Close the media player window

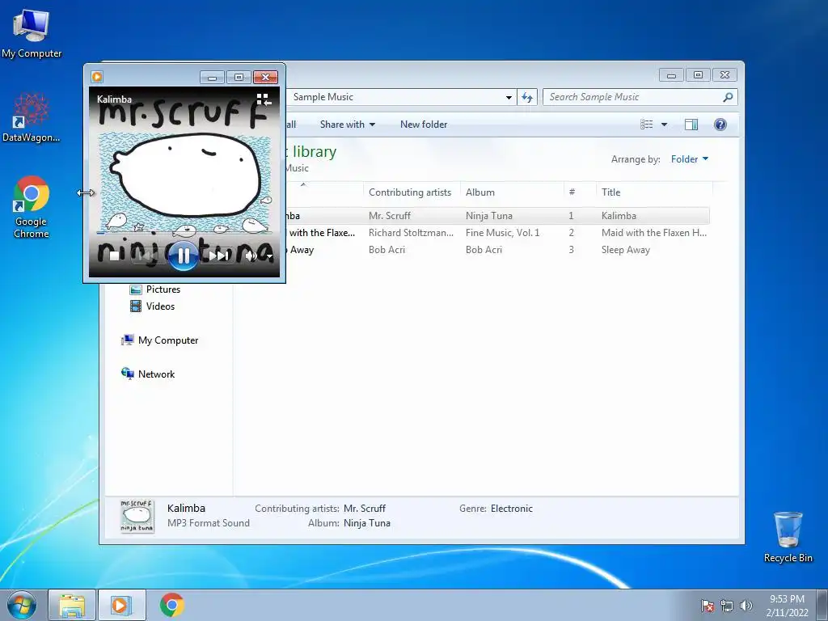pyautogui.click(x=265, y=77)
